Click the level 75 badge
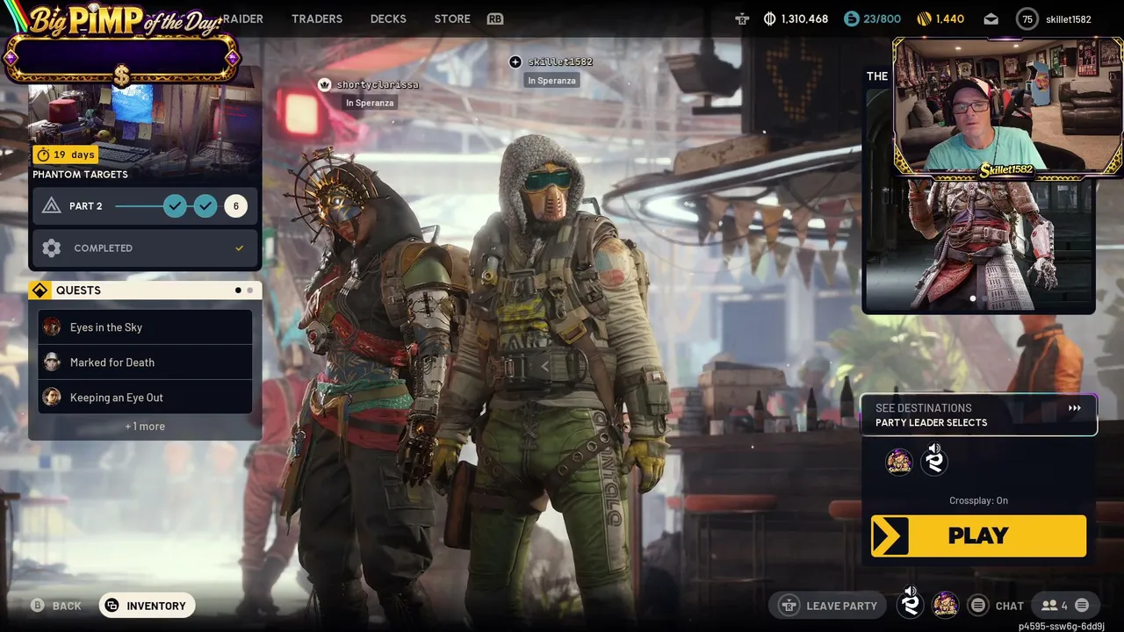Image resolution: width=1124 pixels, height=632 pixels. [x=1027, y=18]
